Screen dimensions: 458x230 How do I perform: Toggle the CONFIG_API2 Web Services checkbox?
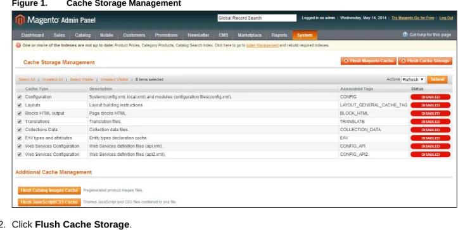tap(20, 155)
